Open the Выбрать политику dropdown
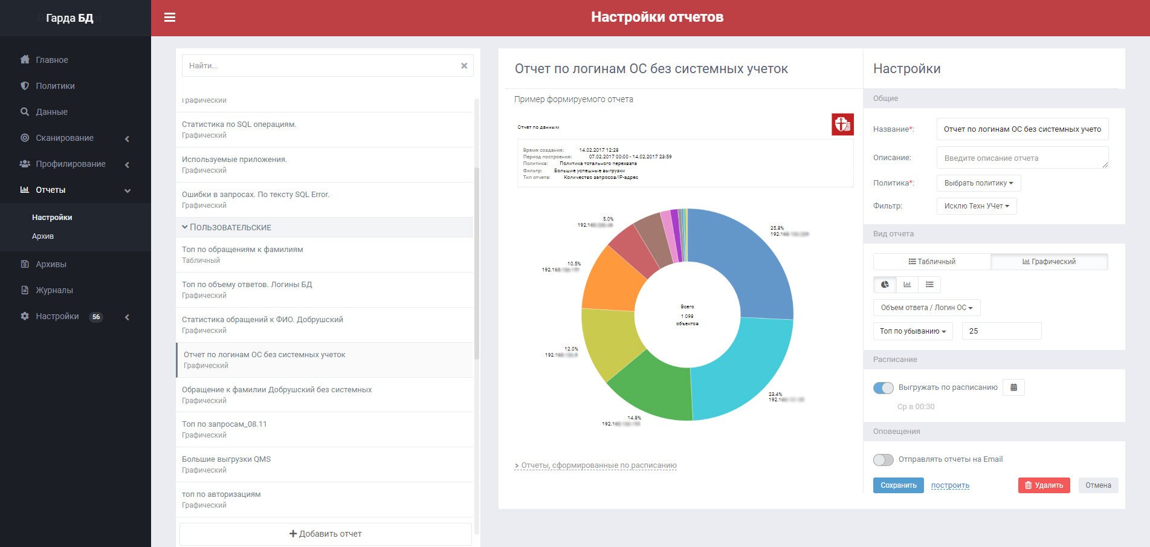 tap(978, 183)
